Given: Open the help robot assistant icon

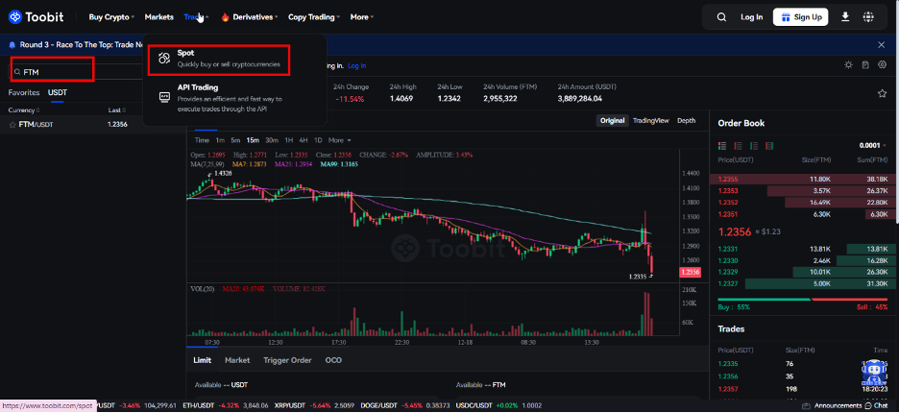Looking at the screenshot, I should pyautogui.click(x=874, y=373).
